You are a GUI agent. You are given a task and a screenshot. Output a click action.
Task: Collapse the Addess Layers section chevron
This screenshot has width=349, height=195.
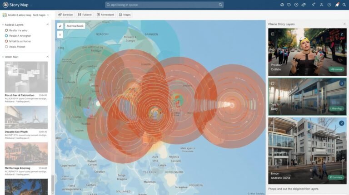coord(3,25)
